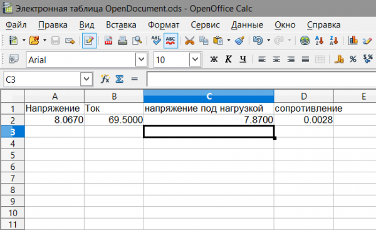Screen dimensions: 376x230
Task: Click the Print printer icon
Action: click(x=123, y=41)
